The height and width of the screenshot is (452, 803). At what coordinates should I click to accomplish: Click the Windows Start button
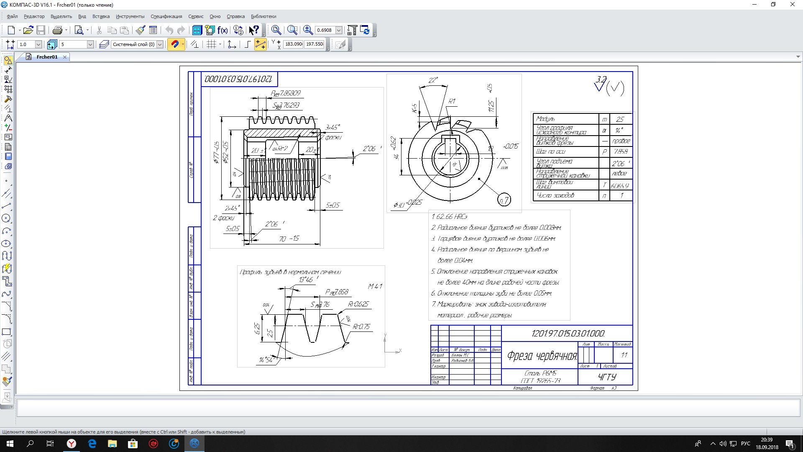10,444
